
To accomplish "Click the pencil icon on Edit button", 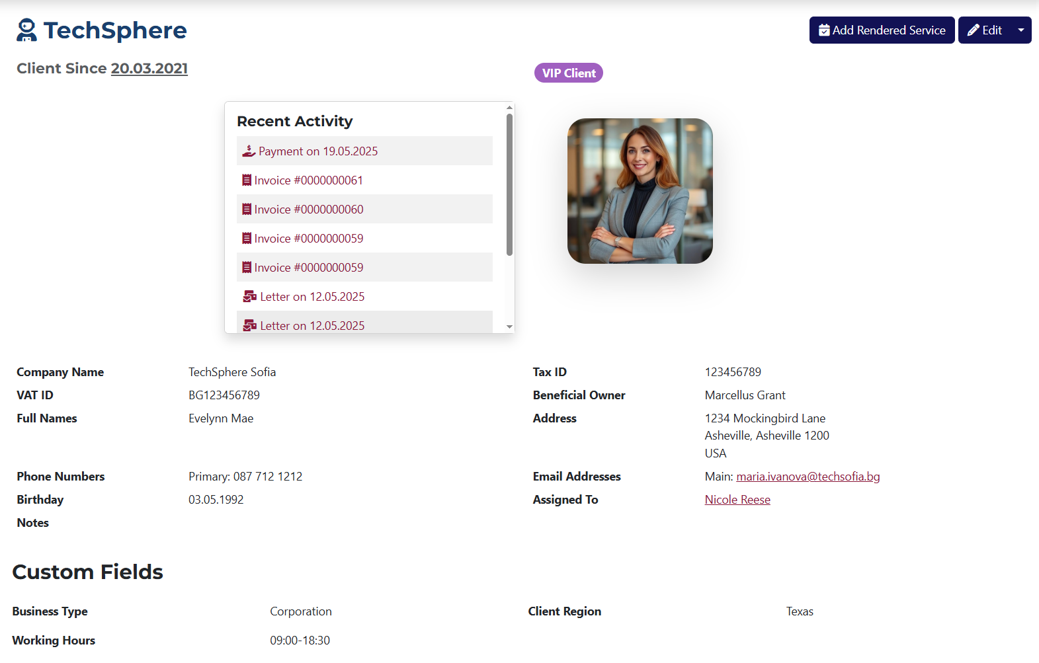I will point(973,30).
